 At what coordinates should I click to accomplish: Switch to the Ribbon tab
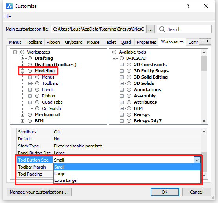(53, 42)
